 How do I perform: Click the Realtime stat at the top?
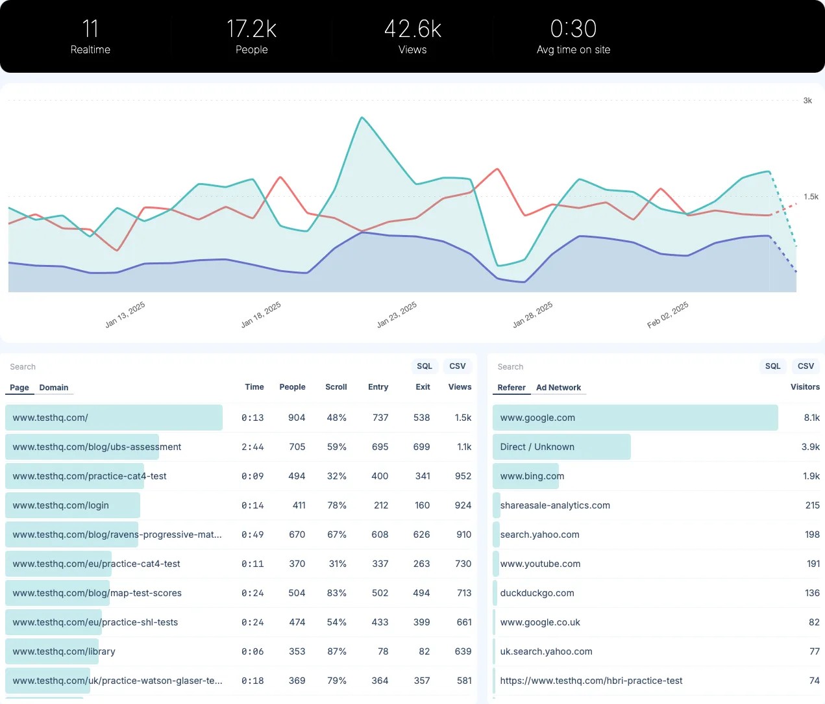(x=90, y=36)
